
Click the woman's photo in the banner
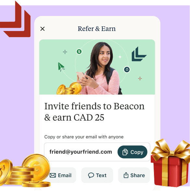[x=100, y=69]
